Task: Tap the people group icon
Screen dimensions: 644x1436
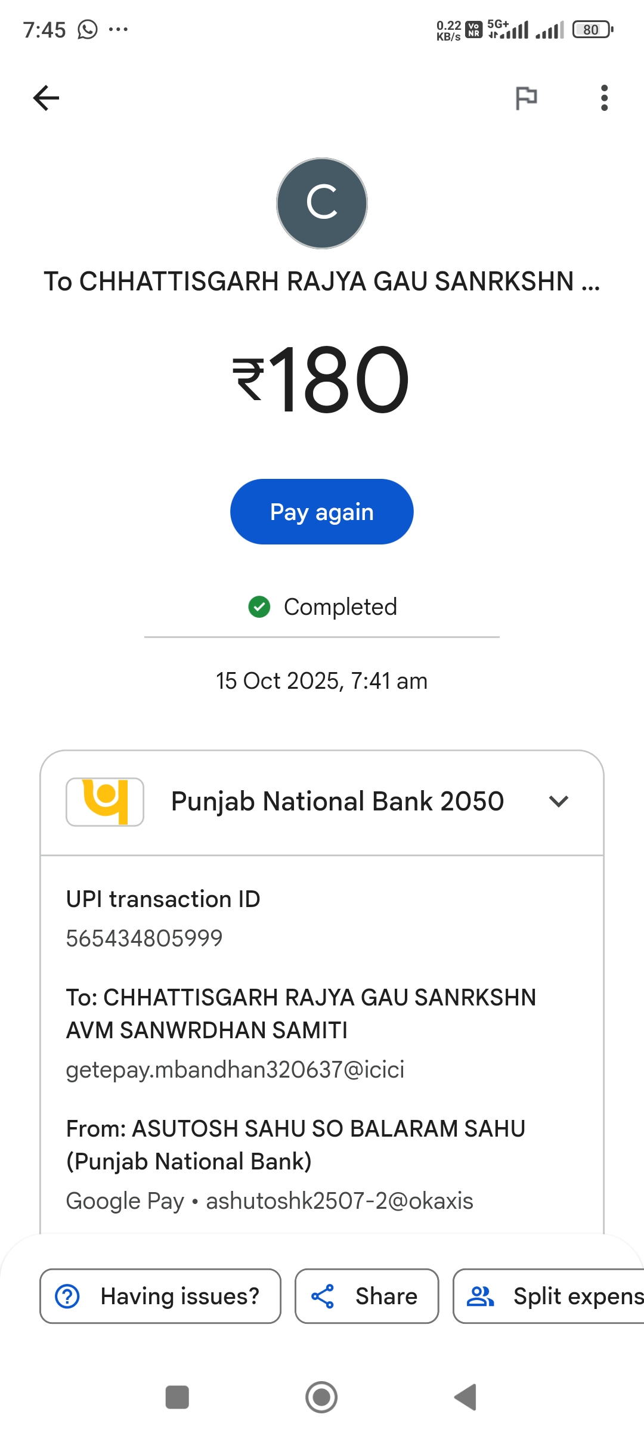Action: click(481, 1296)
